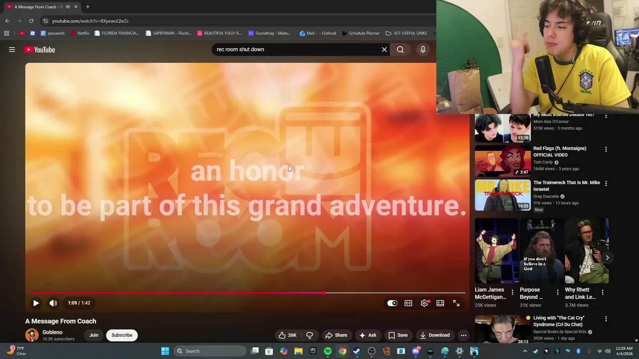Open Greg Doucette channel name

pos(546,196)
